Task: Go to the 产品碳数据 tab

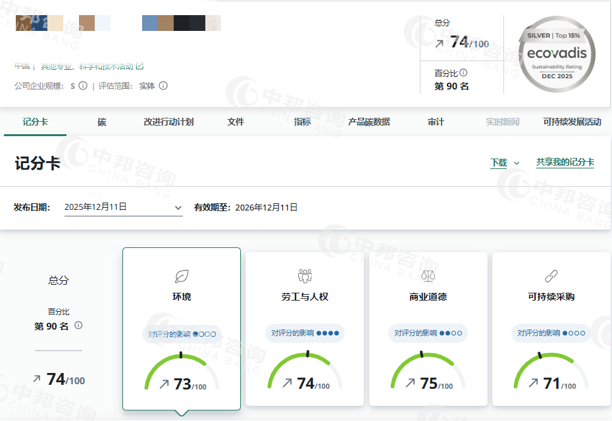Action: pos(369,122)
